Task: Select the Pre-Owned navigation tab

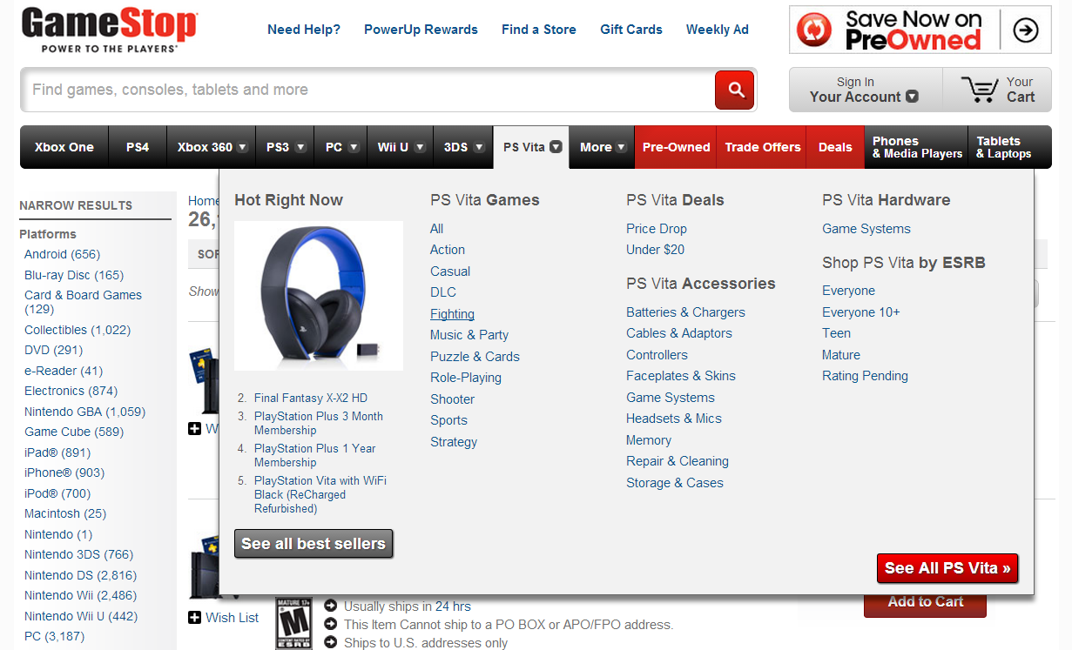Action: click(677, 147)
